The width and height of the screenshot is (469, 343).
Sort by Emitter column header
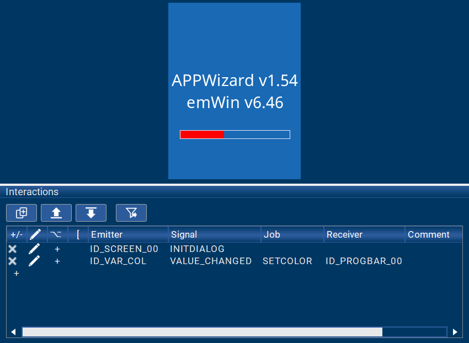click(x=129, y=234)
